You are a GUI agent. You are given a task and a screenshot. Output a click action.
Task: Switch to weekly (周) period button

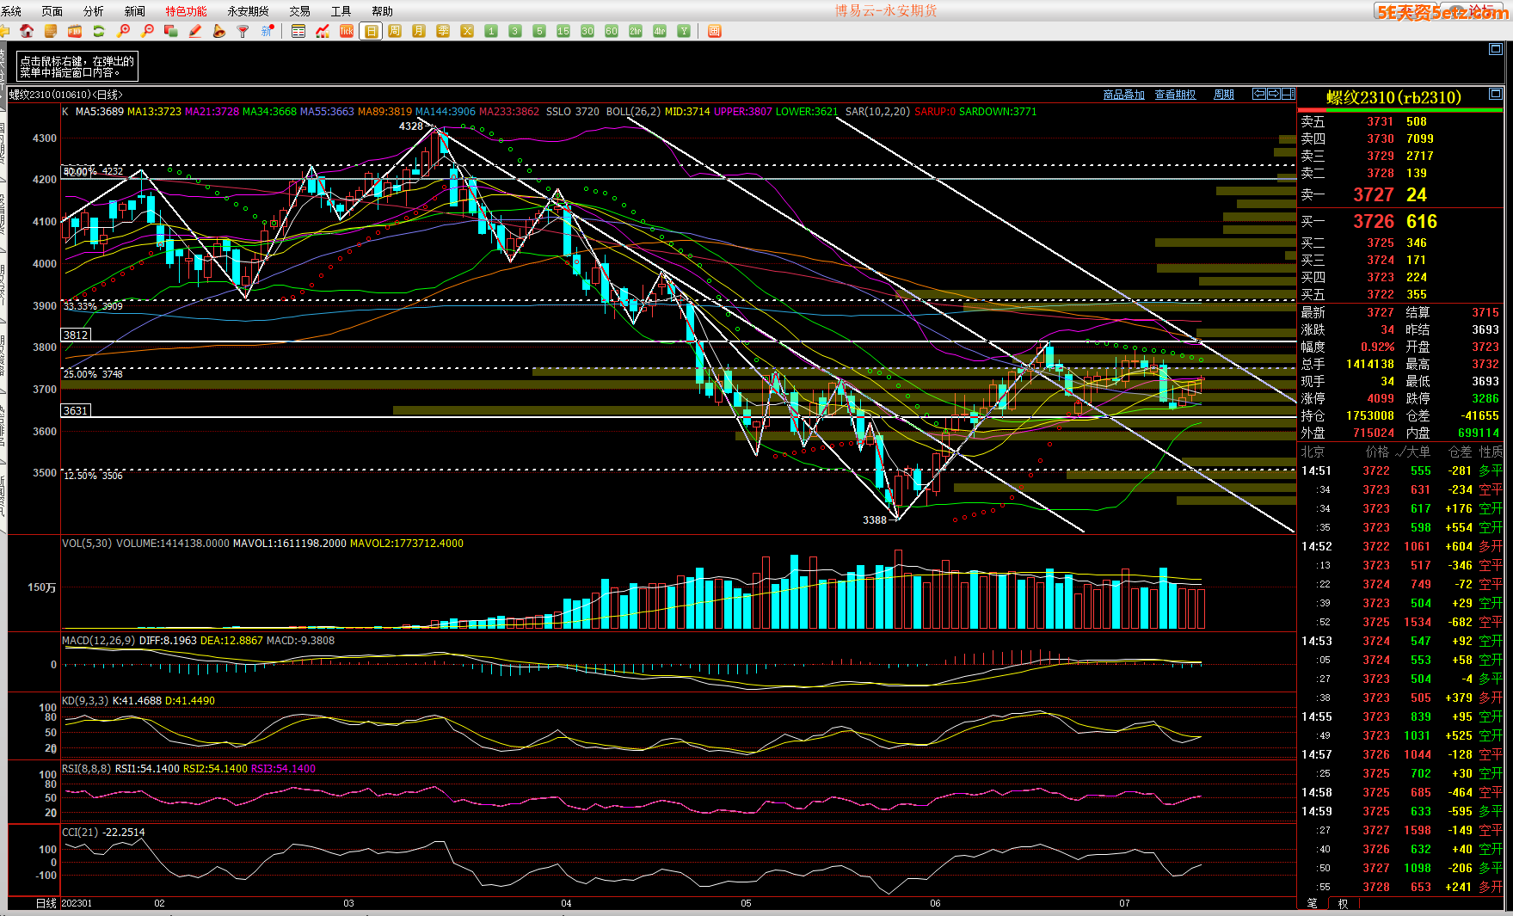(395, 31)
